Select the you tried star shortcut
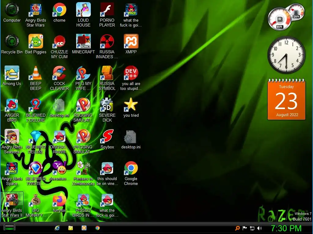Image resolution: width=313 pixels, height=234 pixels. tap(131, 108)
